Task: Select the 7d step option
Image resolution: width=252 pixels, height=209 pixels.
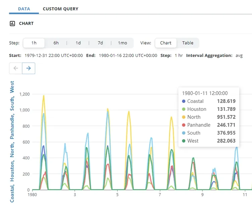Action: tap(100, 43)
